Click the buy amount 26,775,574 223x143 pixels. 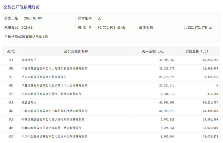click(165, 77)
